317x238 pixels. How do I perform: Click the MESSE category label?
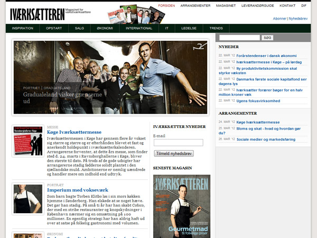(x=52, y=127)
